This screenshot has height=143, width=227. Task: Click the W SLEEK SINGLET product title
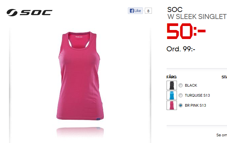coord(197,17)
